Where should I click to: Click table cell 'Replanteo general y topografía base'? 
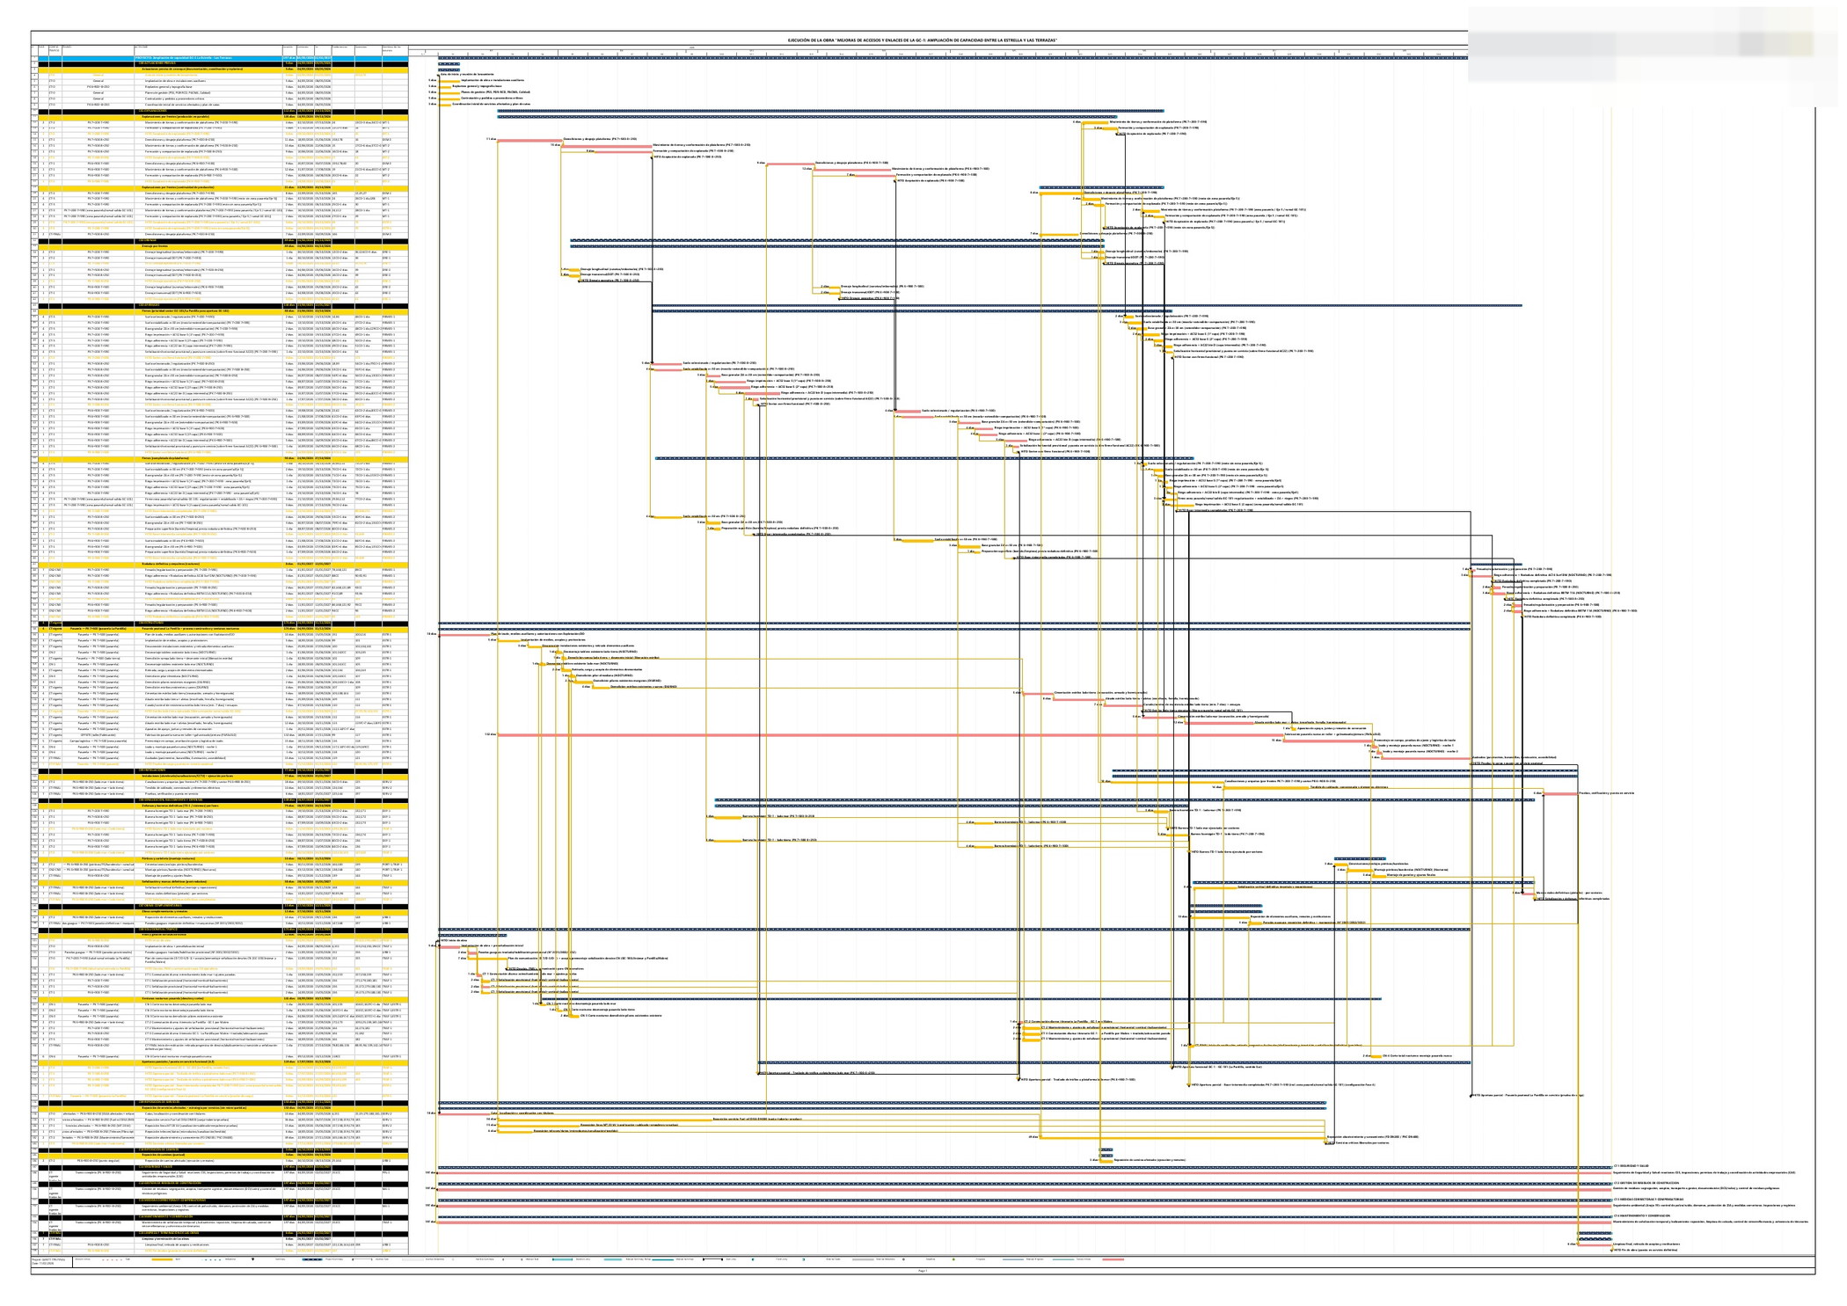pos(208,86)
